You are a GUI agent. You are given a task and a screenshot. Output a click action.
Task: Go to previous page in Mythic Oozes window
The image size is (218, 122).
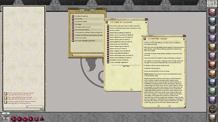coord(158,106)
